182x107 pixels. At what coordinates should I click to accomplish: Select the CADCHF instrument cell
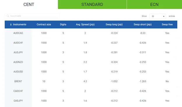click(18, 91)
